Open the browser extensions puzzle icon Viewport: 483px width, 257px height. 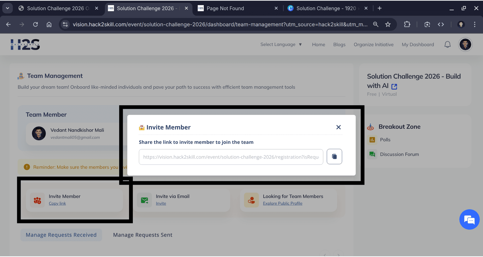pyautogui.click(x=407, y=24)
